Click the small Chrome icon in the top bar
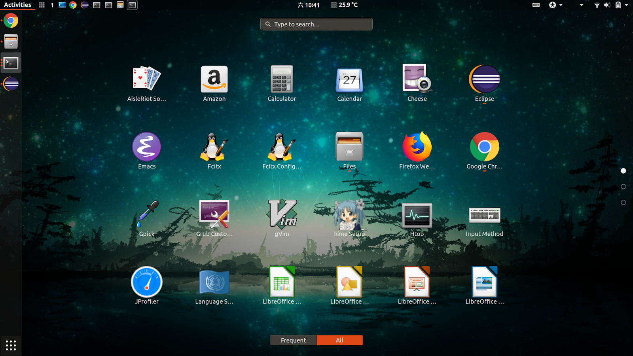This screenshot has width=633, height=356. pyautogui.click(x=73, y=5)
